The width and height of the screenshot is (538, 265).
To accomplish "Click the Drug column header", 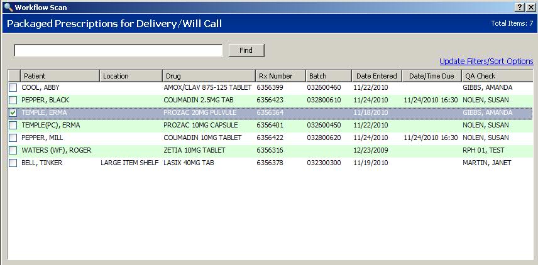I will click(208, 76).
